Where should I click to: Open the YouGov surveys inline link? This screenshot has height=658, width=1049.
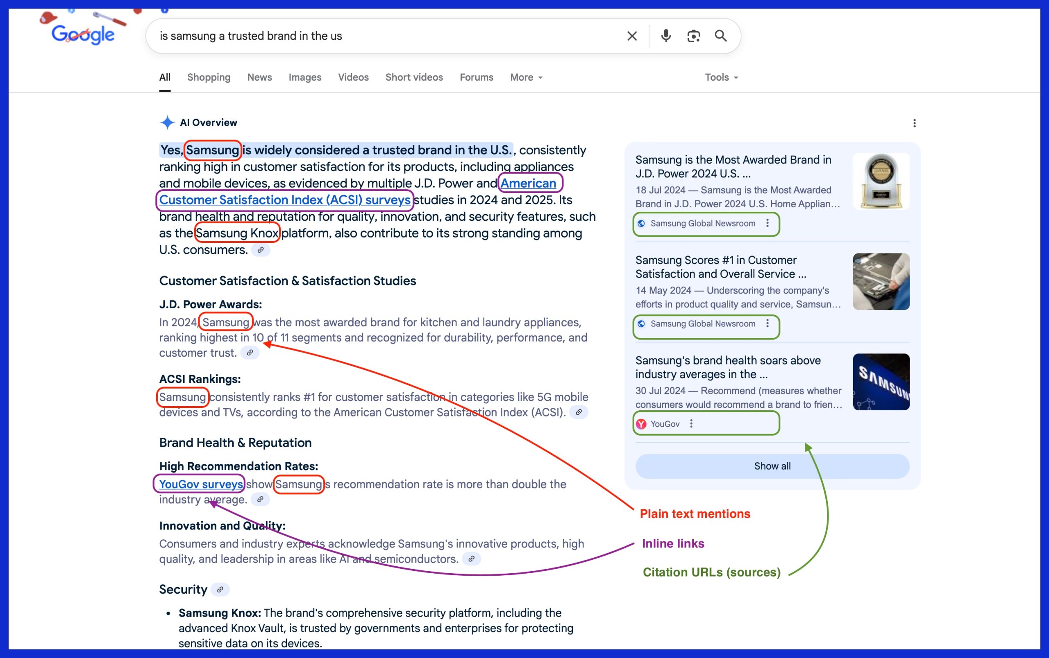click(201, 484)
